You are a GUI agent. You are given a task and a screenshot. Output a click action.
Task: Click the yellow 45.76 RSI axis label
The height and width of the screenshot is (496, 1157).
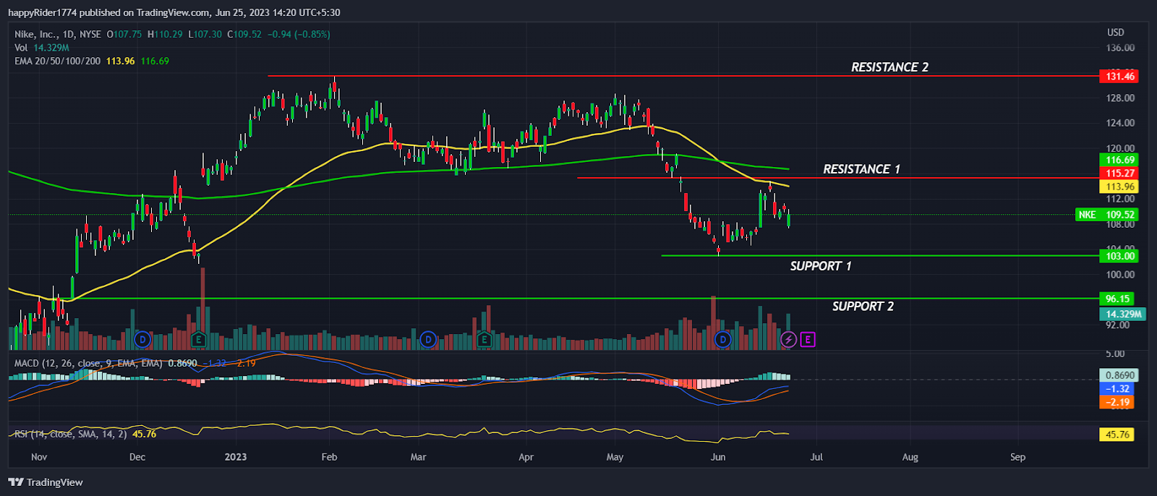[1117, 435]
